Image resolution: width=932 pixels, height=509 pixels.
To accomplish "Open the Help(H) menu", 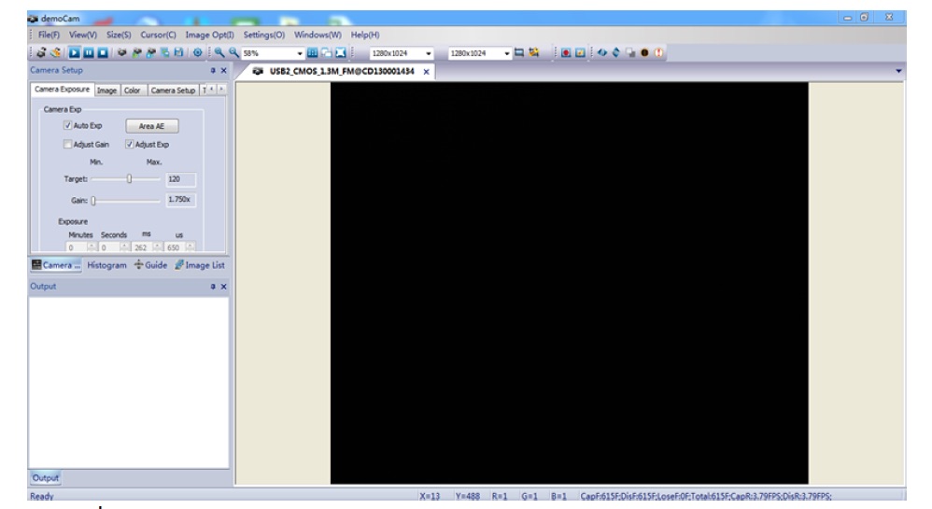I will (365, 35).
